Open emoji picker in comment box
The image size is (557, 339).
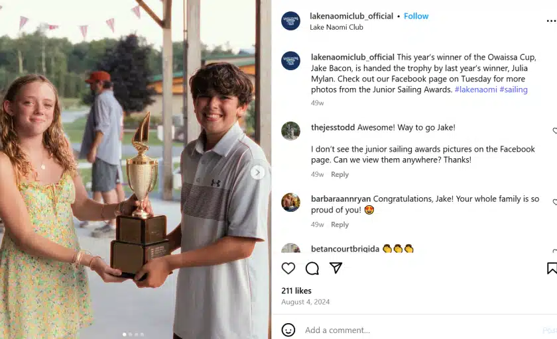click(288, 330)
